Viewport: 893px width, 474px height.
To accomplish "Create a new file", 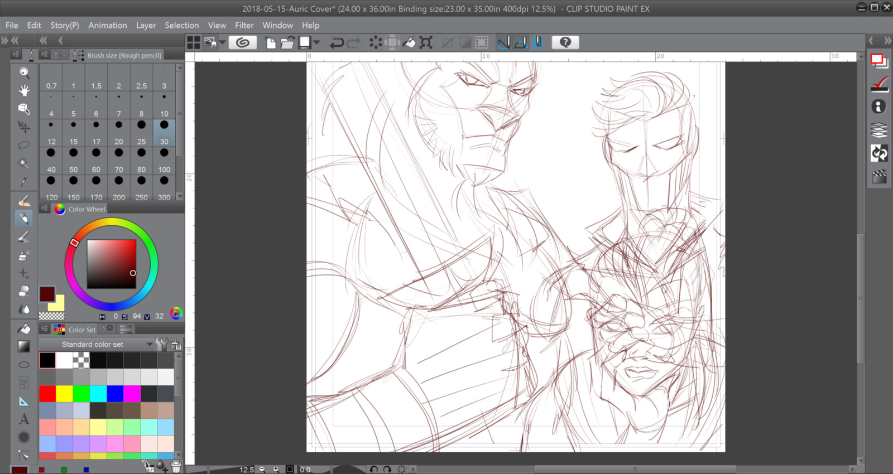I will pyautogui.click(x=271, y=42).
